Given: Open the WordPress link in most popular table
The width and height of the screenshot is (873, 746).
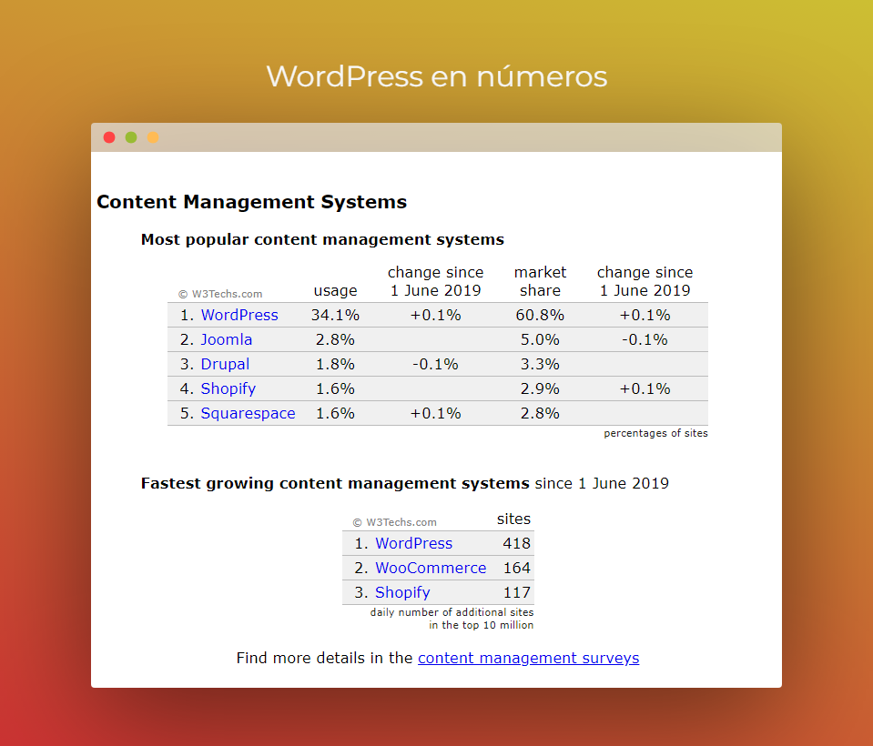Looking at the screenshot, I should (239, 315).
